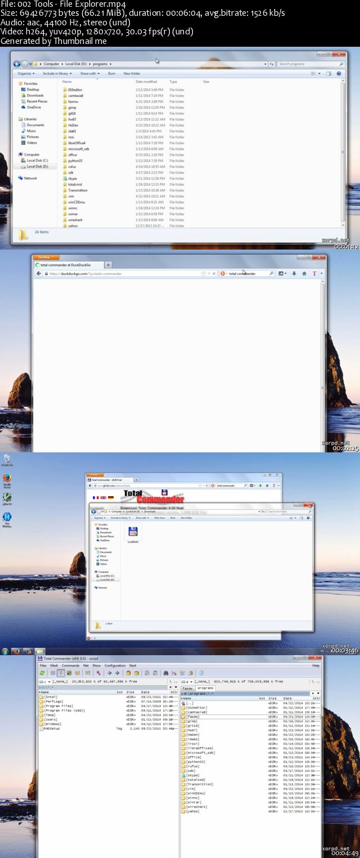The width and height of the screenshot is (360, 858).
Task: Open the Configuration menu in Total Commander
Action: [x=115, y=665]
